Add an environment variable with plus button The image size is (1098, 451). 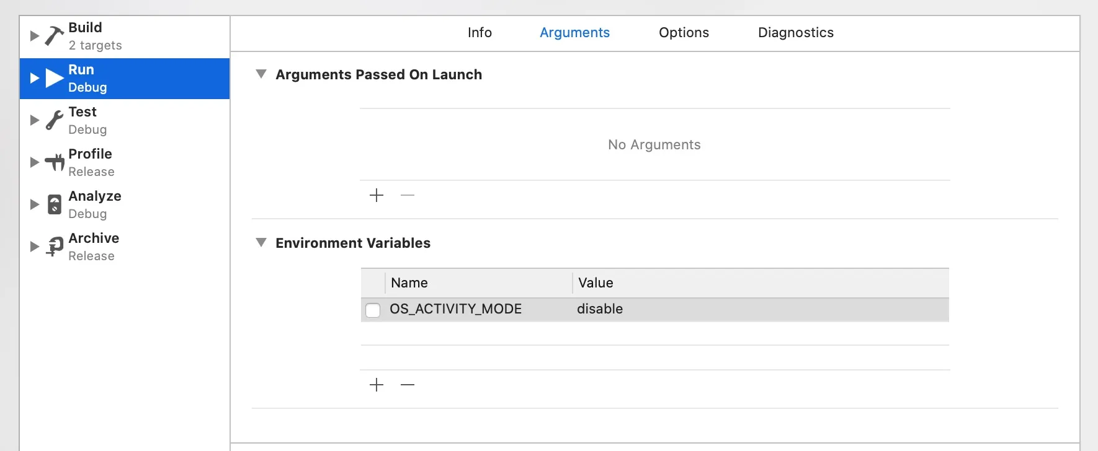tap(377, 385)
